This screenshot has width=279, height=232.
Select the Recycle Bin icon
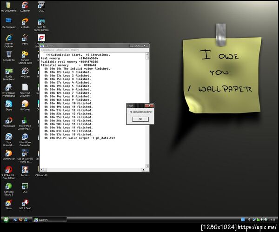click(8, 56)
